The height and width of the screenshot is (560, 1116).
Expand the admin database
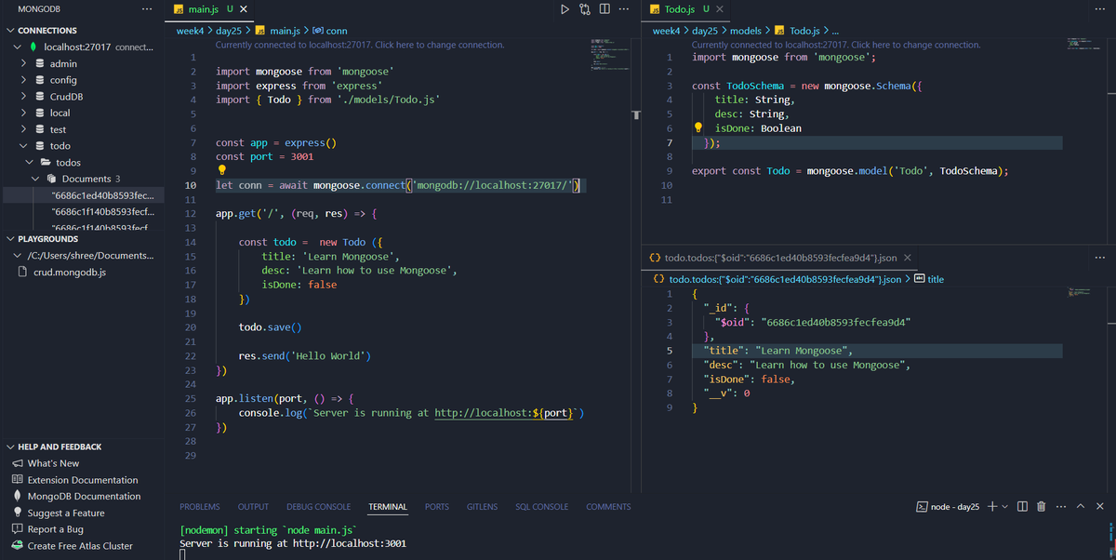[x=24, y=63]
